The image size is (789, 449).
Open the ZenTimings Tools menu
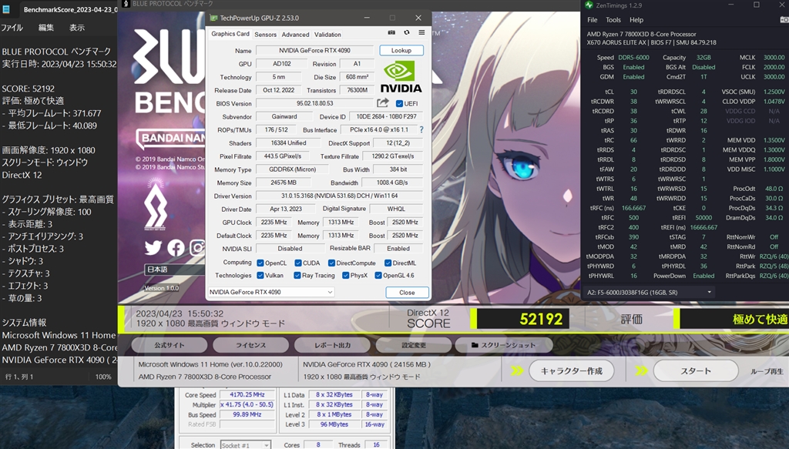tap(613, 20)
